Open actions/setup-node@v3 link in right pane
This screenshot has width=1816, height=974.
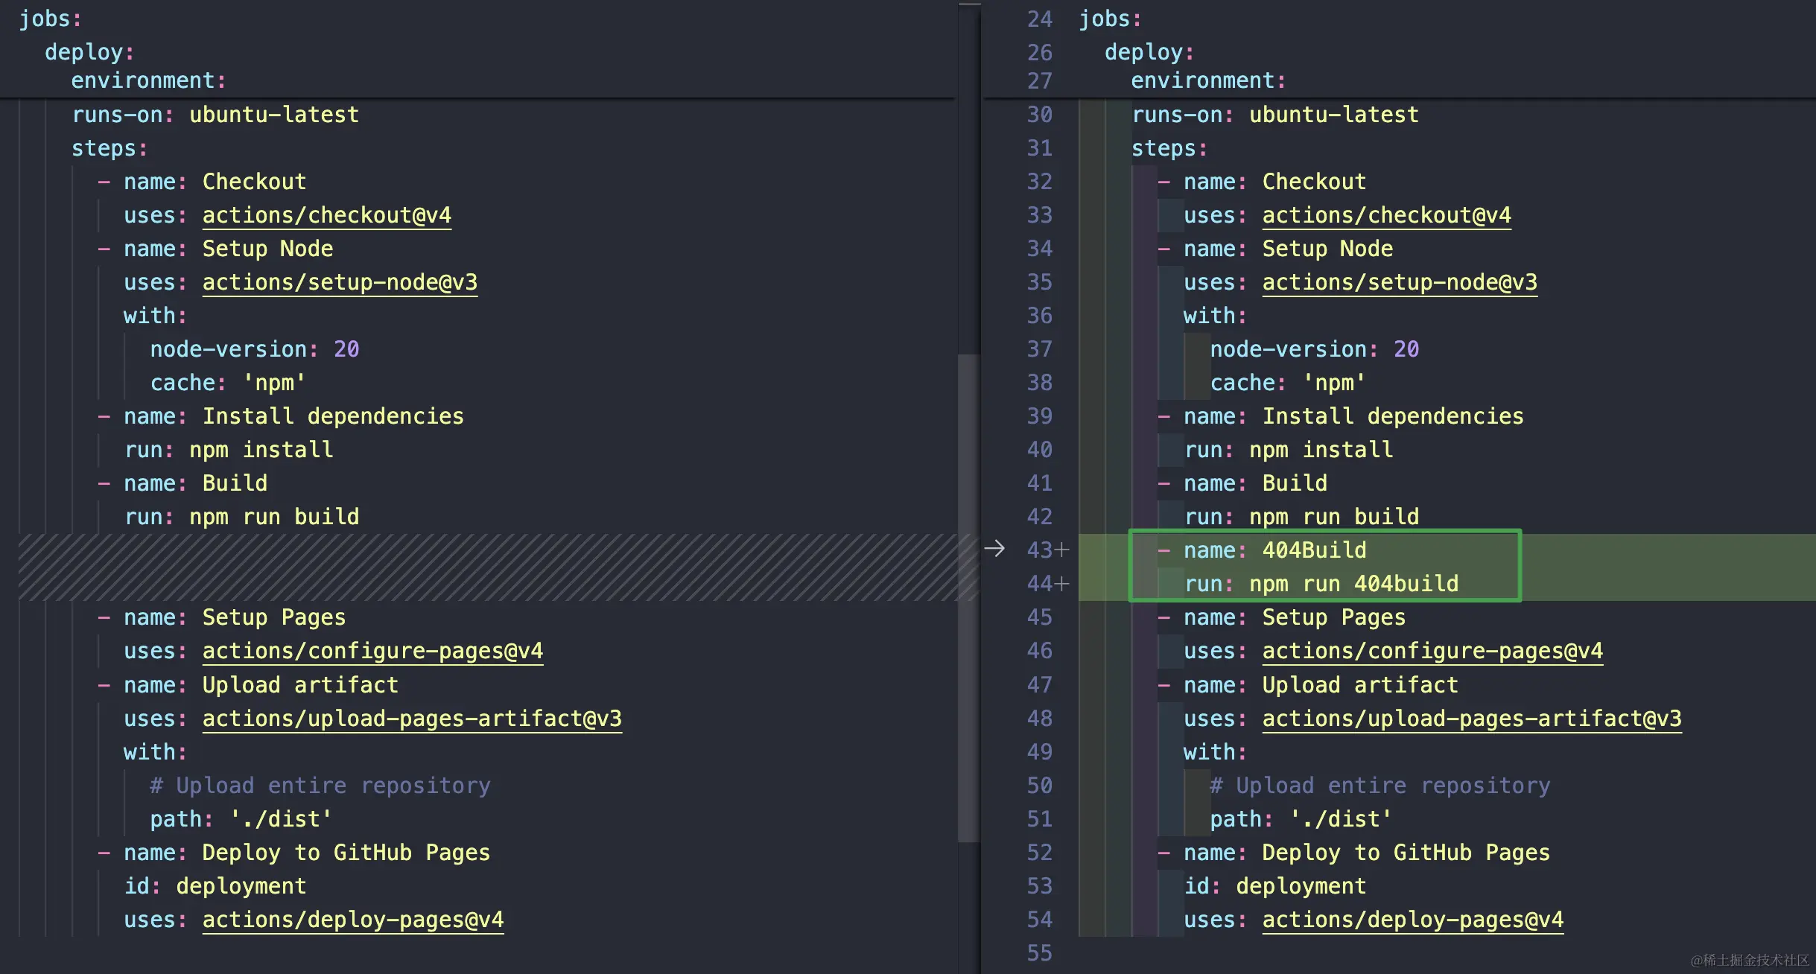click(1399, 282)
